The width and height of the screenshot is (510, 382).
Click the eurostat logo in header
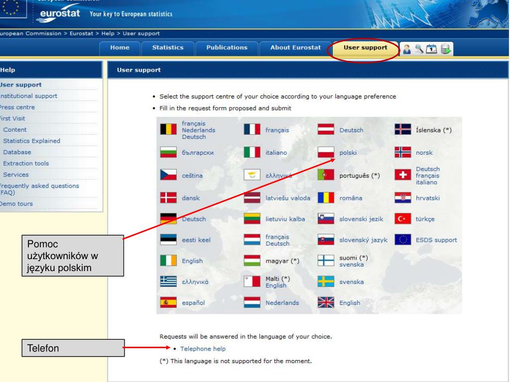[59, 13]
